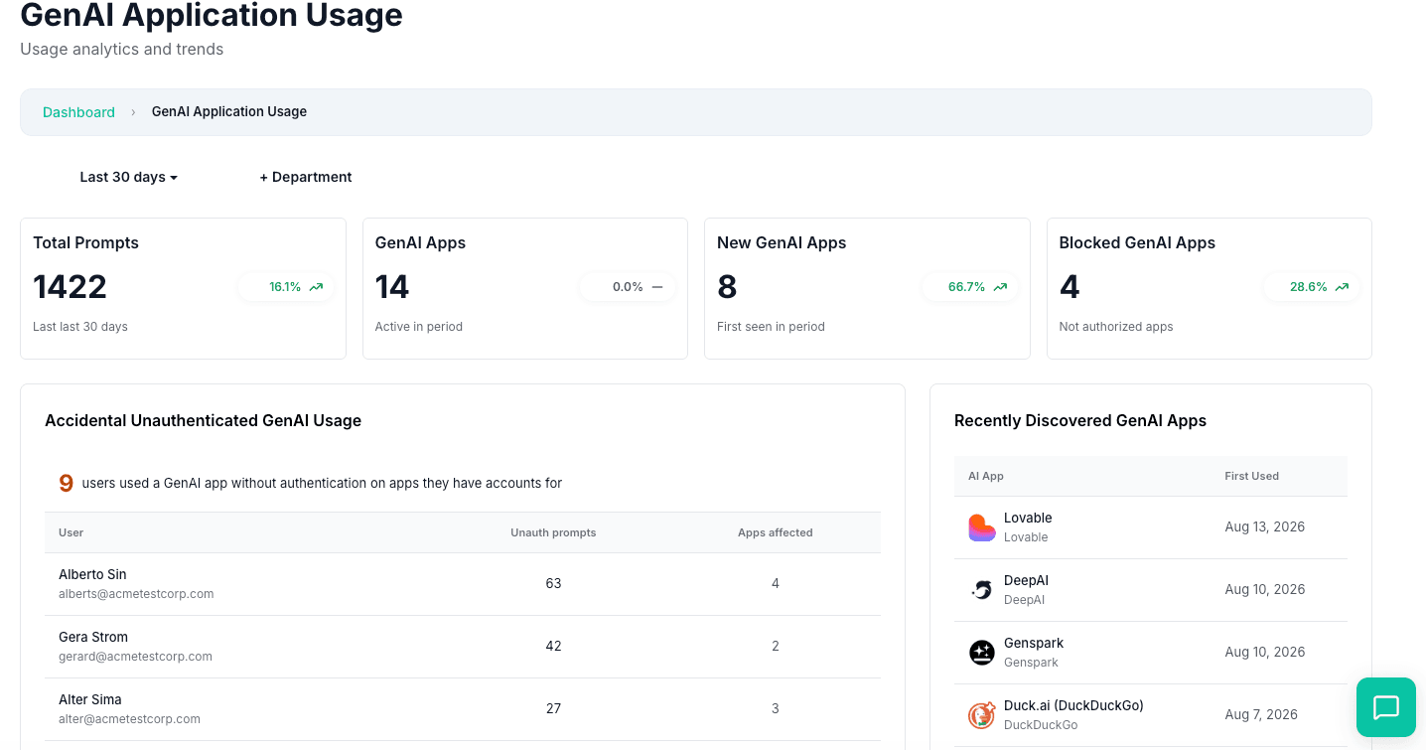
Task: Open the Lovable app entry
Action: point(1151,527)
